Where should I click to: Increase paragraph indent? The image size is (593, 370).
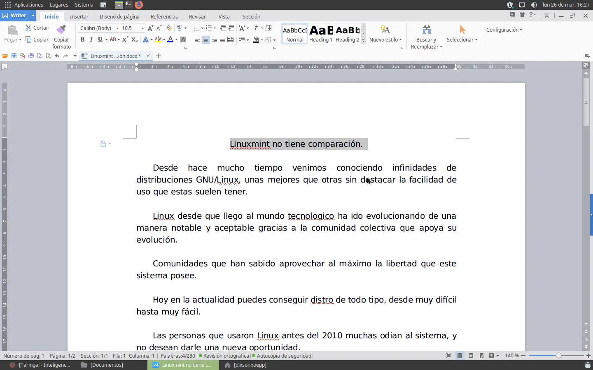[x=231, y=28]
